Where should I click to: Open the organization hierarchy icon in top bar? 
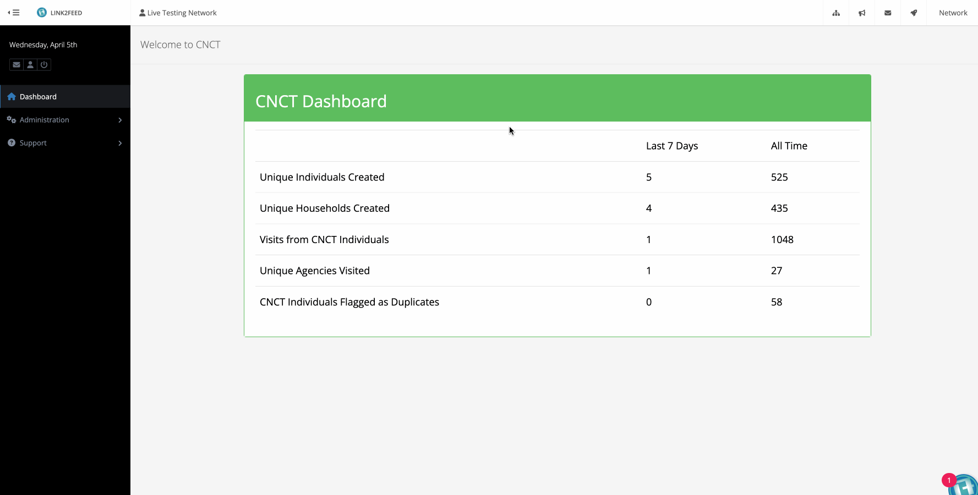coord(836,13)
